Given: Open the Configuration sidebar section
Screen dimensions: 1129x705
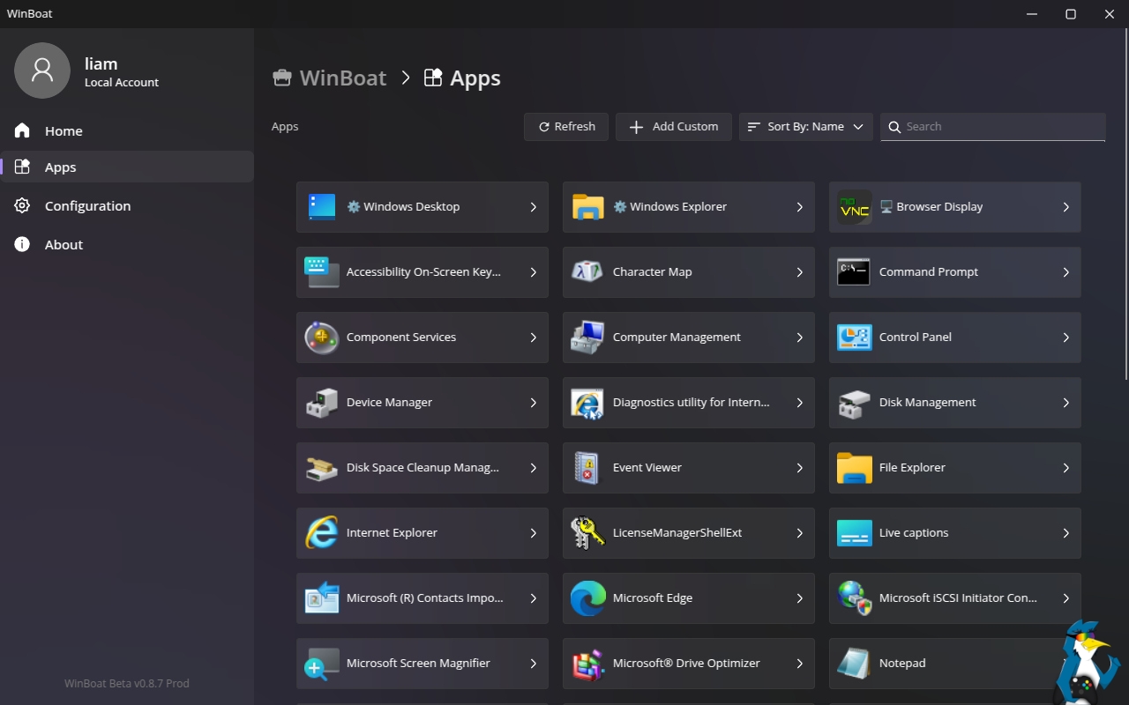Looking at the screenshot, I should click(87, 206).
